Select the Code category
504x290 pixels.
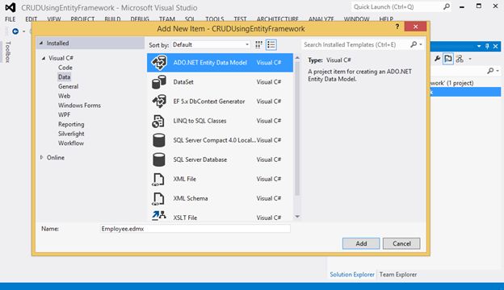pyautogui.click(x=65, y=68)
